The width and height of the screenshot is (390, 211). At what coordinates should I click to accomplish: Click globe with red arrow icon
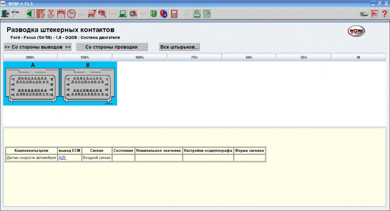click(x=133, y=14)
